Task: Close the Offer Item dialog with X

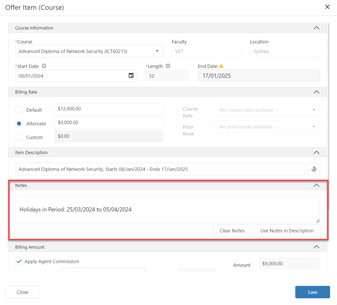Action: (x=327, y=7)
